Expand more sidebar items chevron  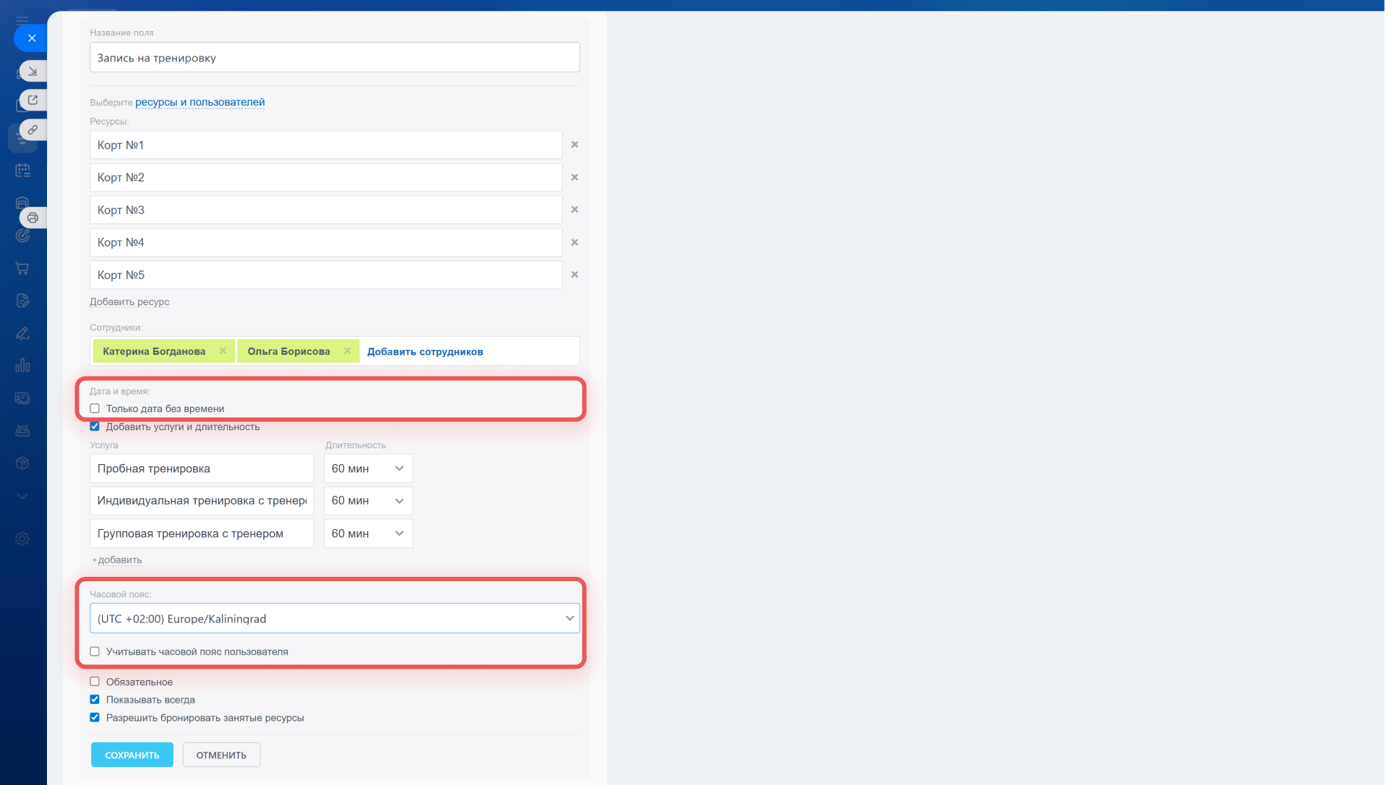pos(22,497)
